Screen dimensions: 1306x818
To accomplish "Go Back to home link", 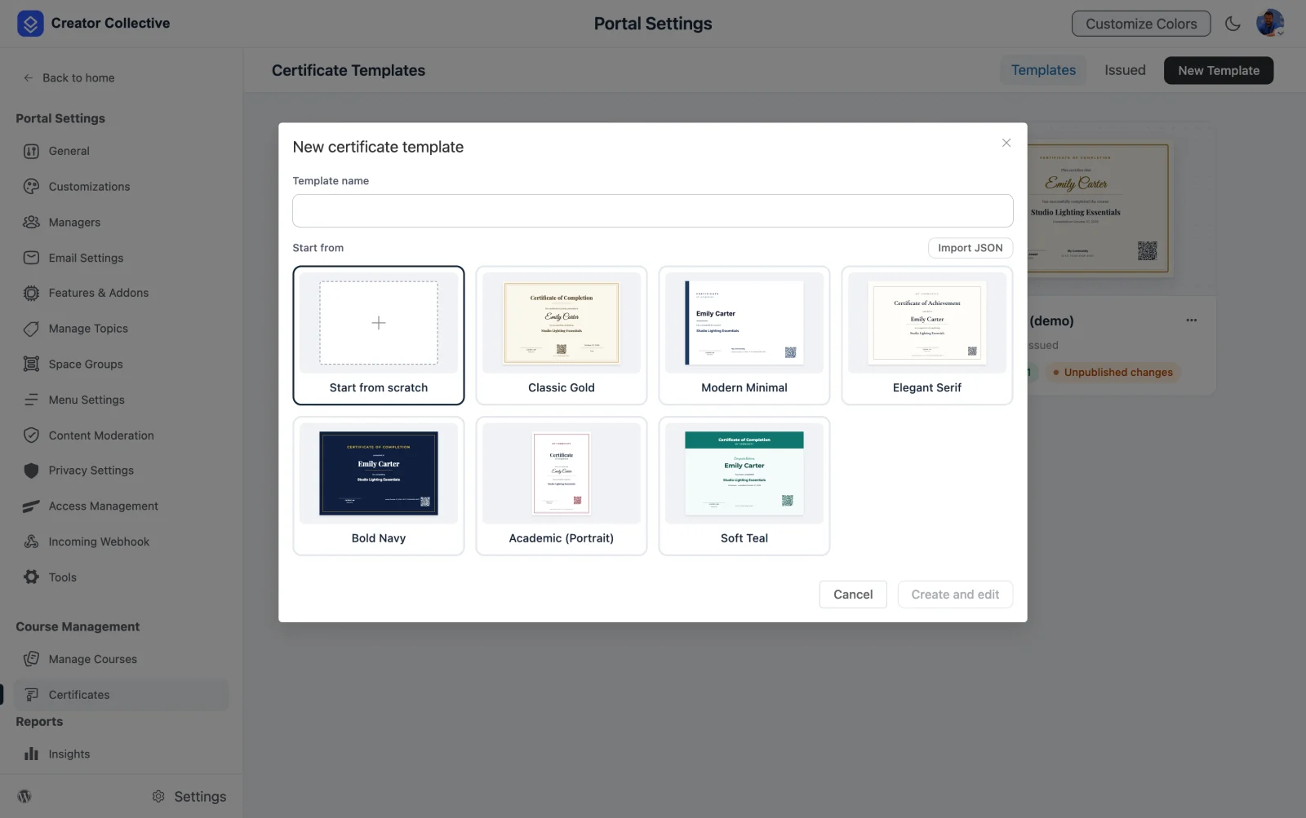I will click(69, 77).
